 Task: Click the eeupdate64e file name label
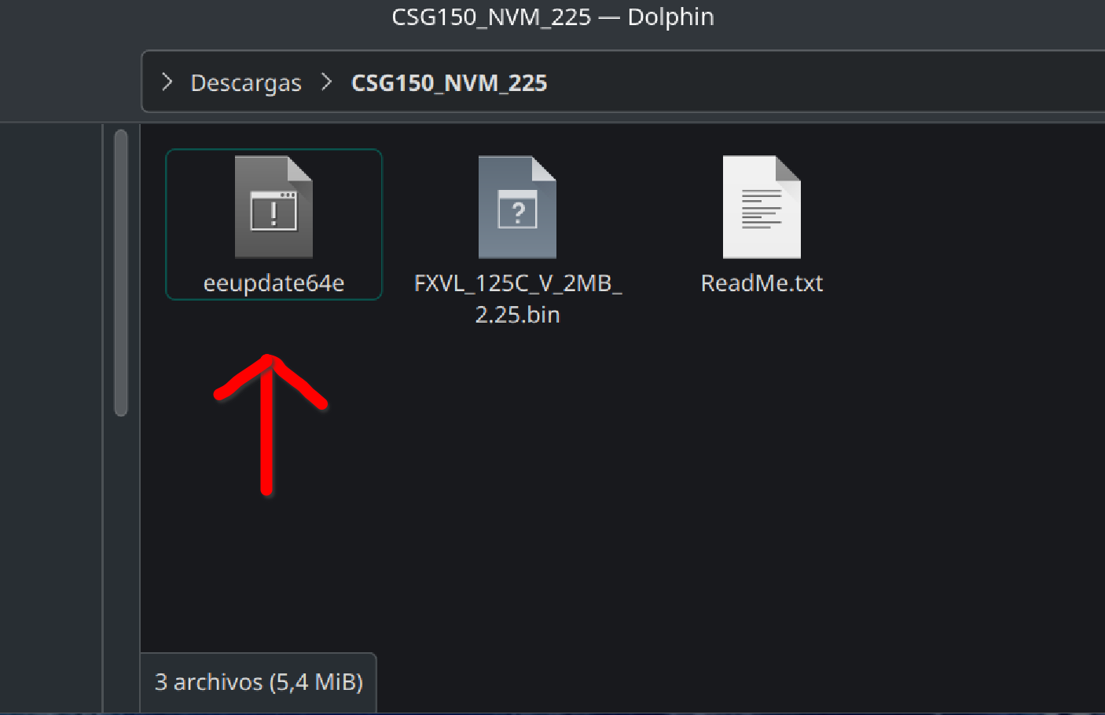point(273,283)
